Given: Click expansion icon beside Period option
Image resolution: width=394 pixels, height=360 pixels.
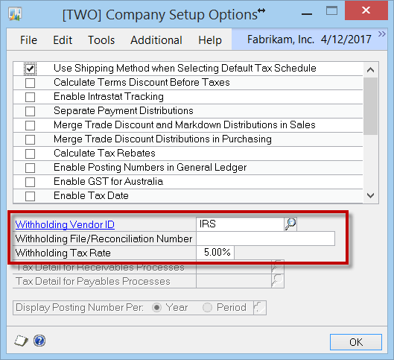Looking at the screenshot, I should coord(260,308).
